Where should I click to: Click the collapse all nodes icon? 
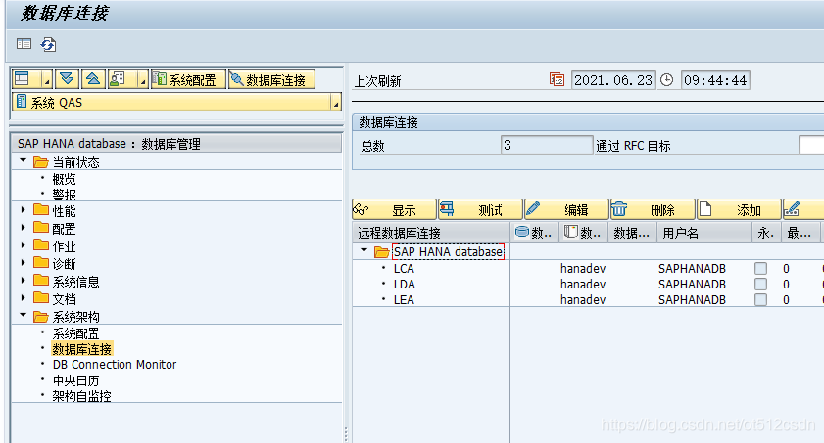[93, 79]
